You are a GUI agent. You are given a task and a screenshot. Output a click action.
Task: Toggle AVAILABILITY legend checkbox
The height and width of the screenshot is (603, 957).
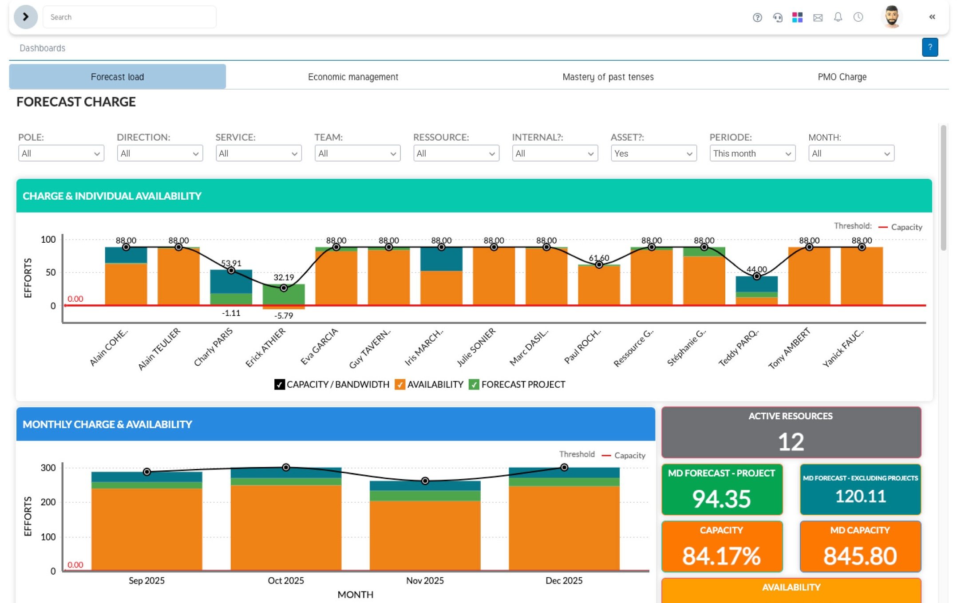point(399,384)
